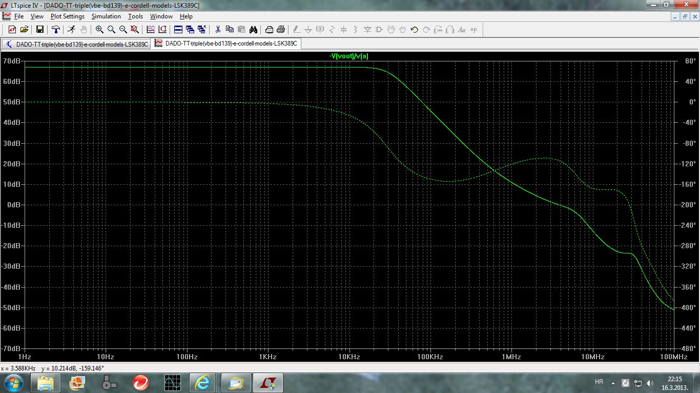Click the 1KHz frequency axis label
This screenshot has height=393, width=700.
point(267,356)
